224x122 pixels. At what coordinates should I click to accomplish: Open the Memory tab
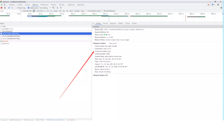[54, 5]
